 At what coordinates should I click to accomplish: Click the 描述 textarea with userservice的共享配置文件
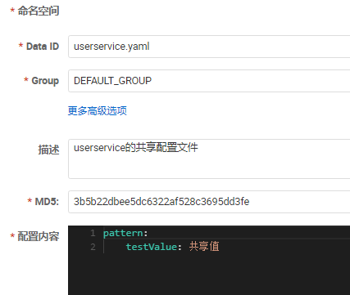209,159
